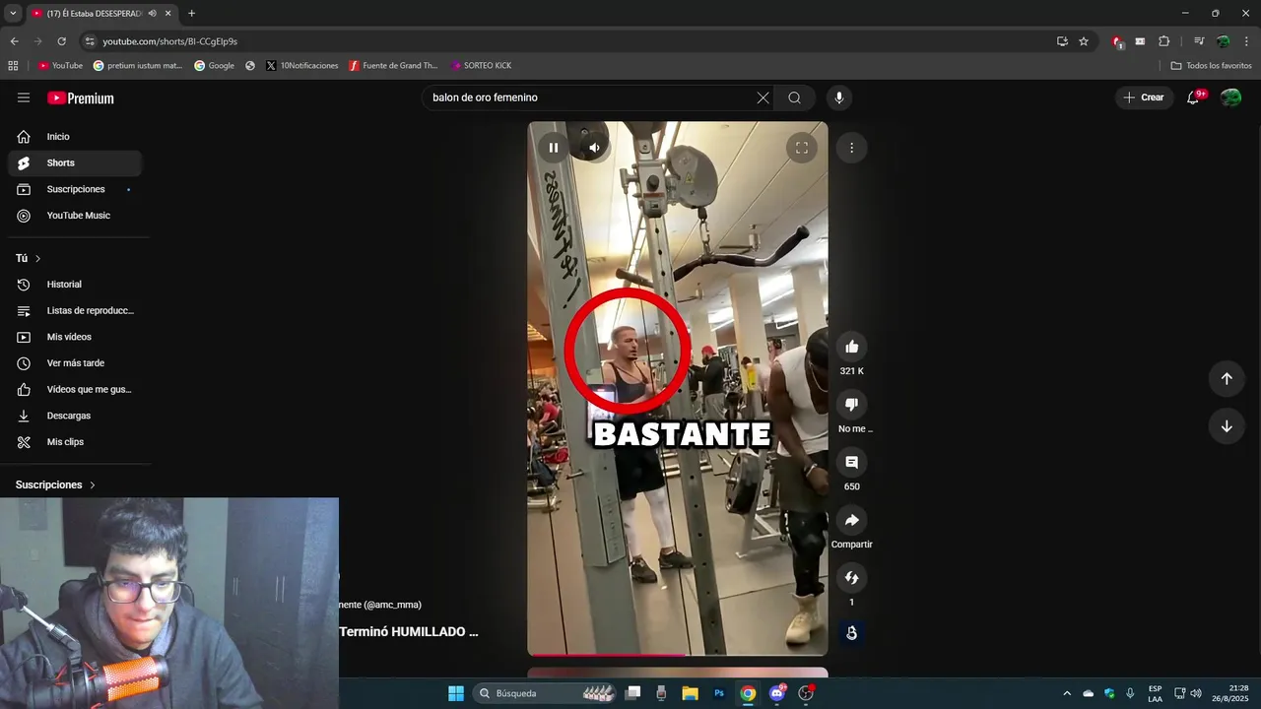Open the volume control in system tray
Screen dimensions: 1261x709
(1196, 693)
